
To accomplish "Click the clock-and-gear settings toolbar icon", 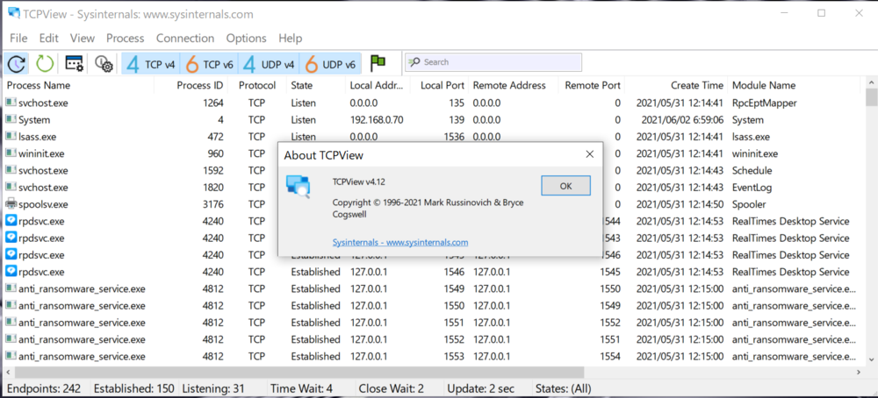I will click(104, 64).
